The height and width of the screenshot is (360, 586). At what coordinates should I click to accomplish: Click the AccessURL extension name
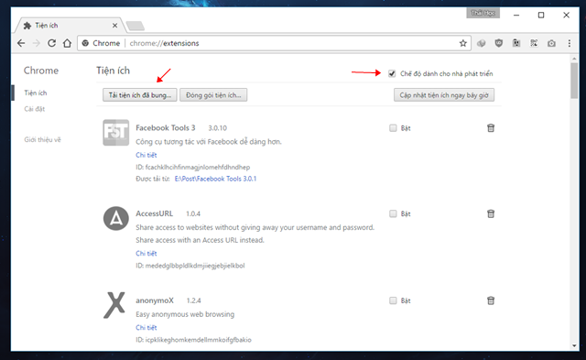click(x=155, y=213)
